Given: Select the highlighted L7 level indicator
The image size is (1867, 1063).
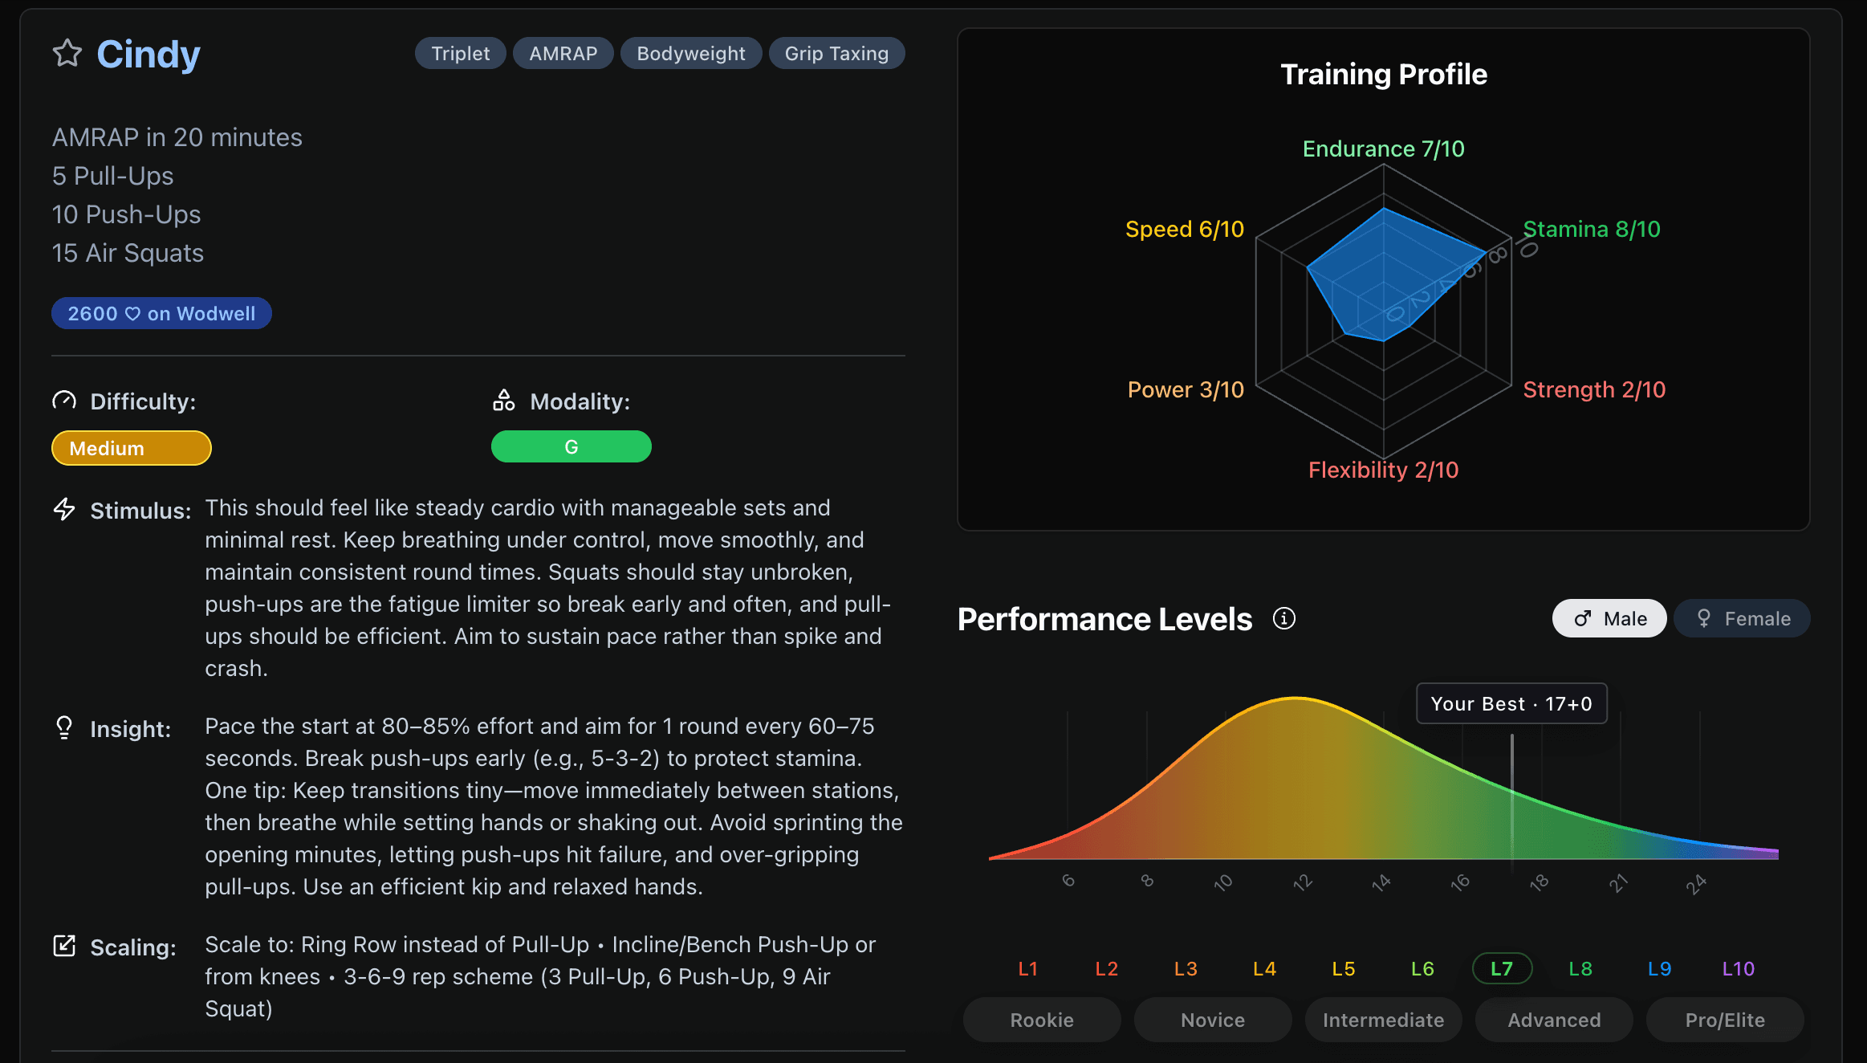Looking at the screenshot, I should click(x=1501, y=968).
